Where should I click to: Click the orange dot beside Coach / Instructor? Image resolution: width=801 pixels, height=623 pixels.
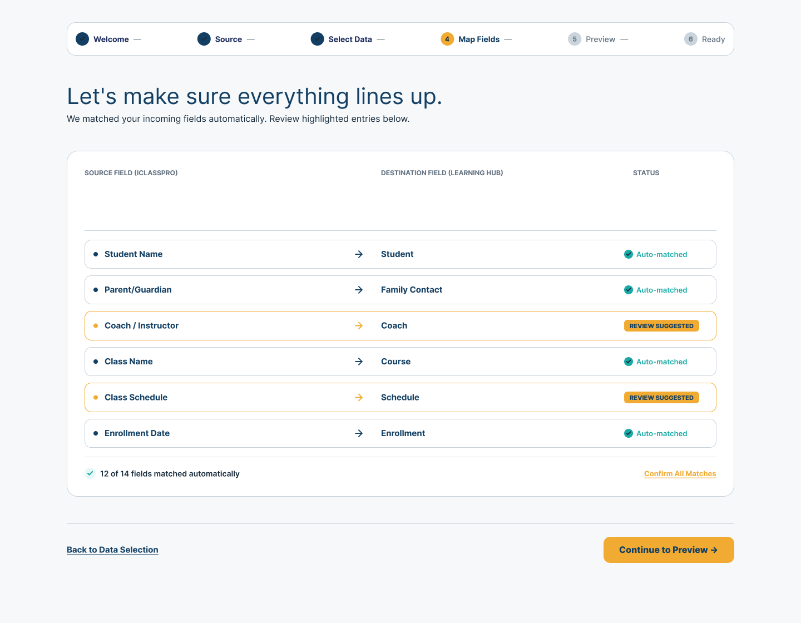coord(96,325)
